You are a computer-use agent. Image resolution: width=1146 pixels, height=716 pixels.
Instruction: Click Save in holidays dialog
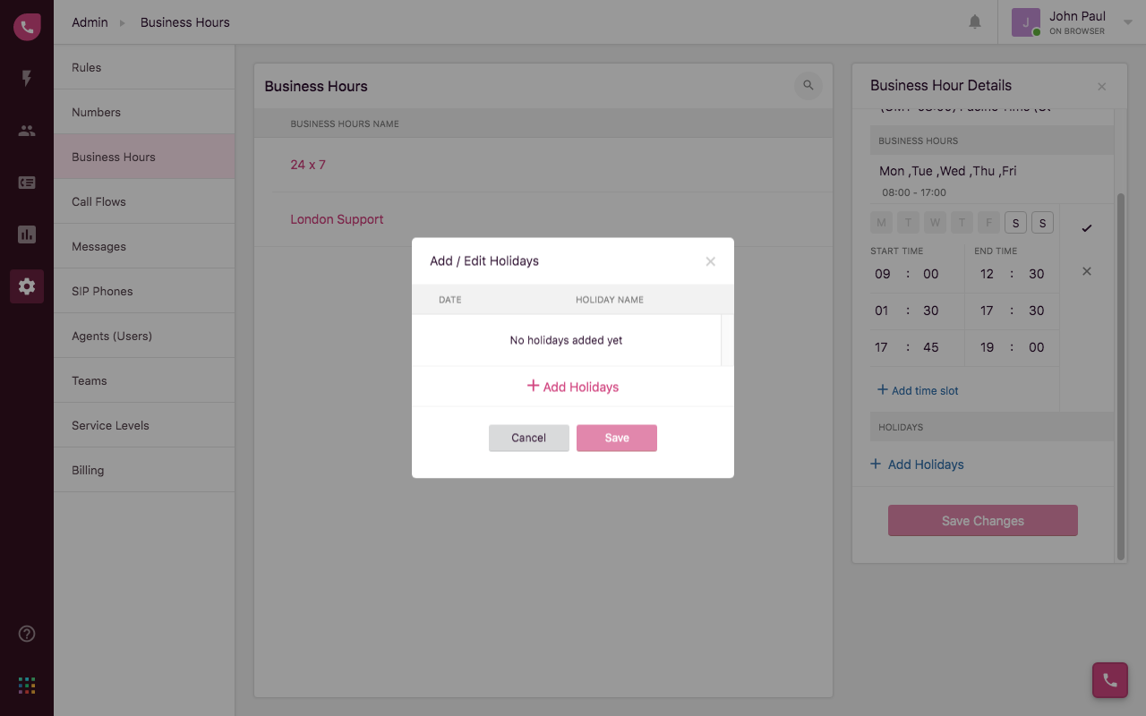click(617, 438)
